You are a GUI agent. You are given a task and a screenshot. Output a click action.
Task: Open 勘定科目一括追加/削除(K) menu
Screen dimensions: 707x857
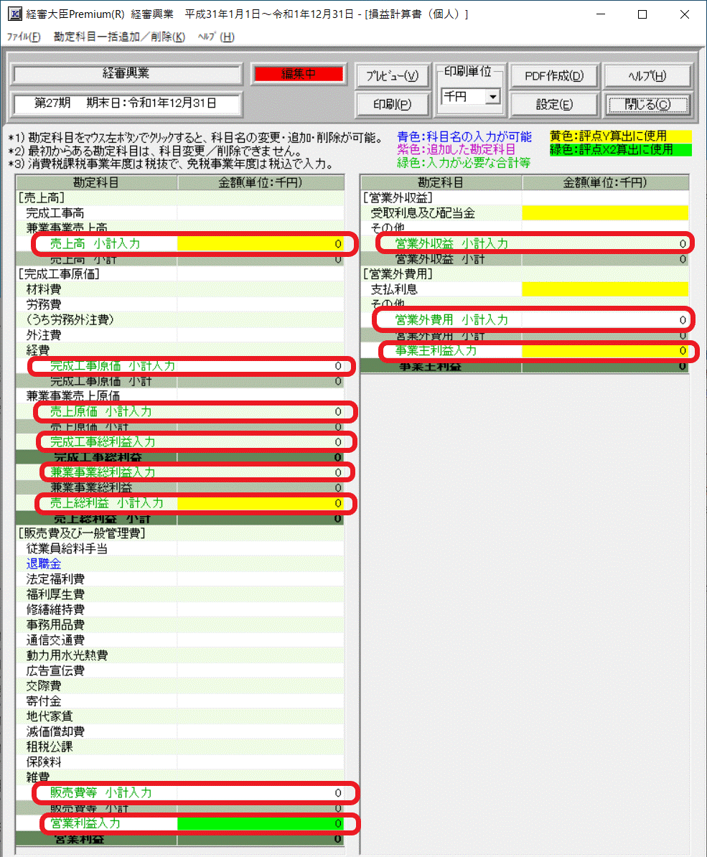point(119,37)
